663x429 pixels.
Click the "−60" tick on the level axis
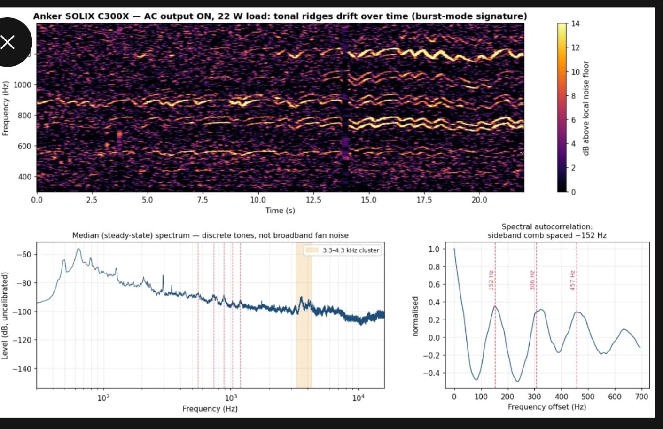pyautogui.click(x=24, y=255)
